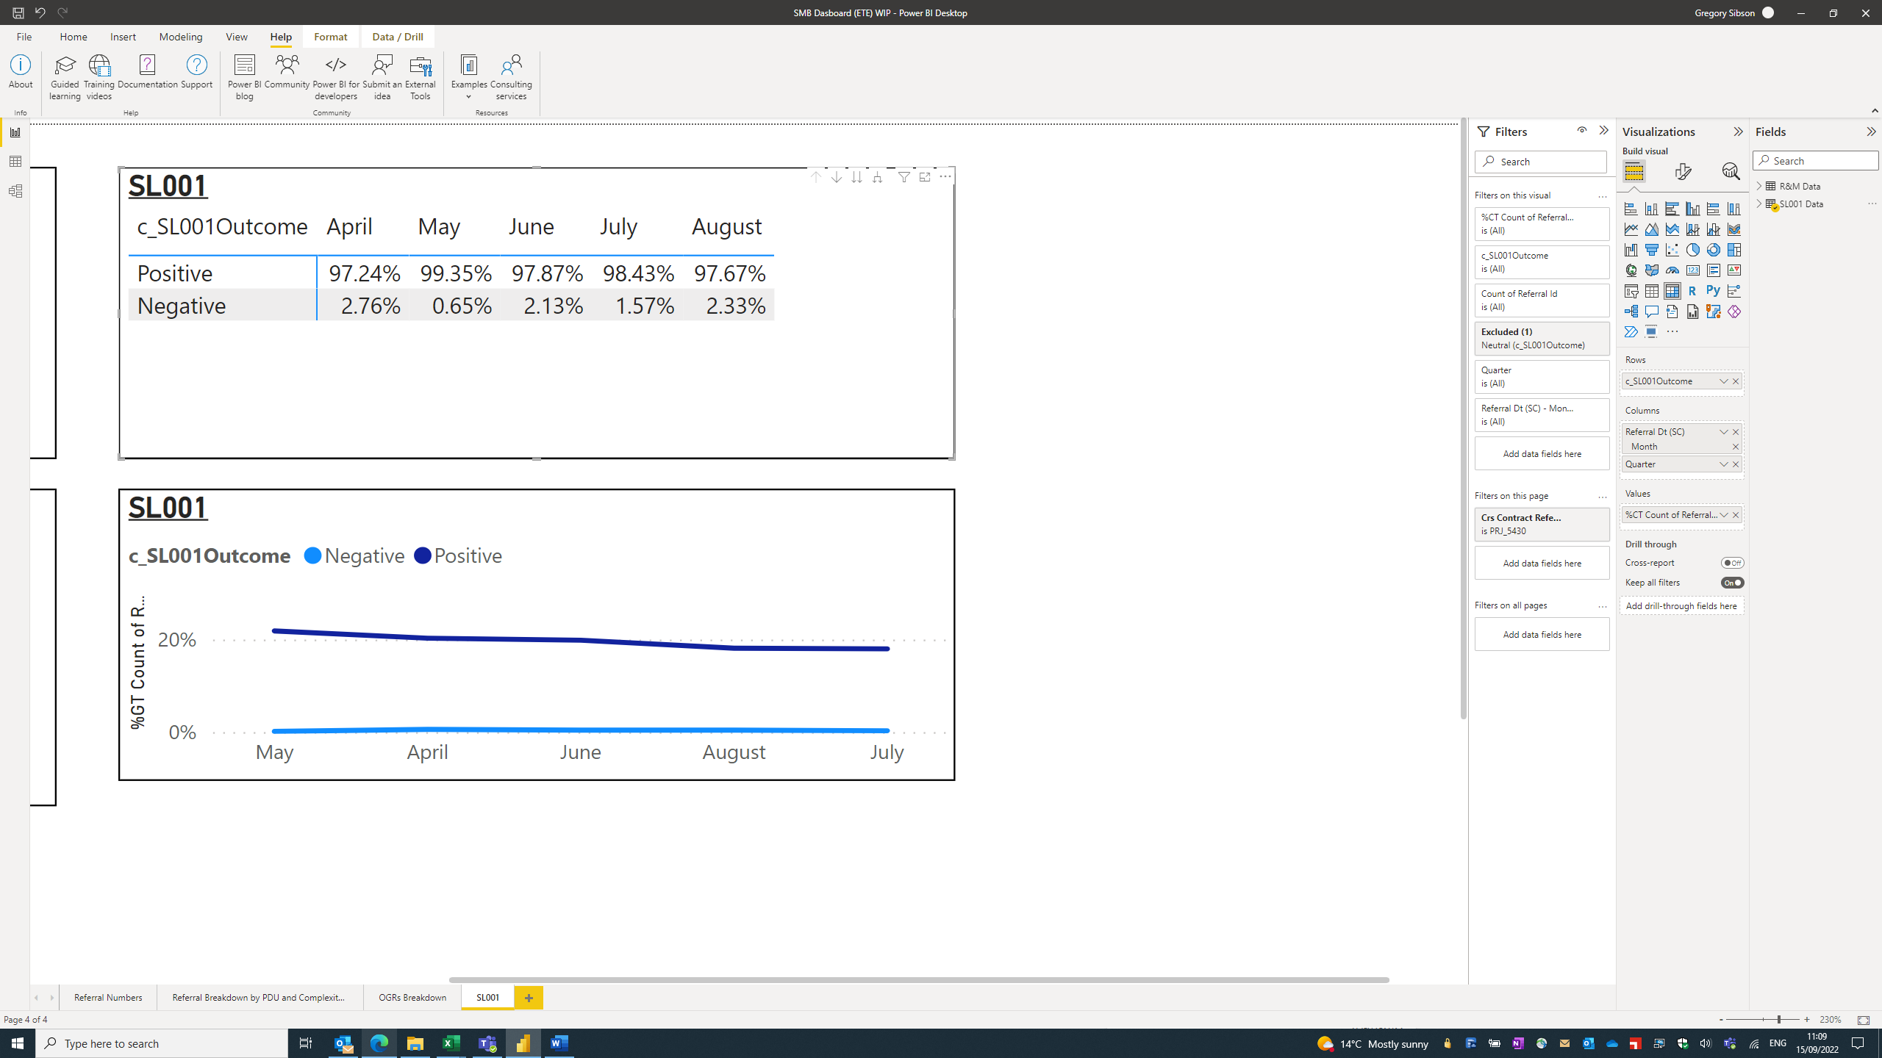Screen dimensions: 1882x1058
Task: Select the Scatter chart visualization
Action: pos(1672,250)
